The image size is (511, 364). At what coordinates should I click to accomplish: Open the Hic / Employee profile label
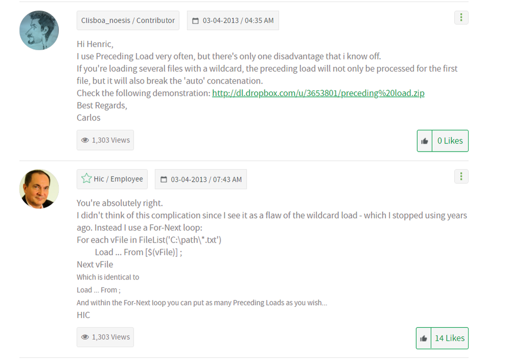118,179
